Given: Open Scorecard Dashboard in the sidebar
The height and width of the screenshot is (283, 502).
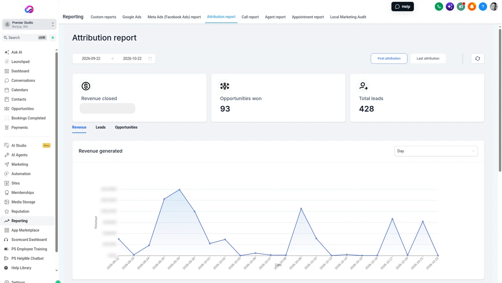Looking at the screenshot, I should click(28, 239).
